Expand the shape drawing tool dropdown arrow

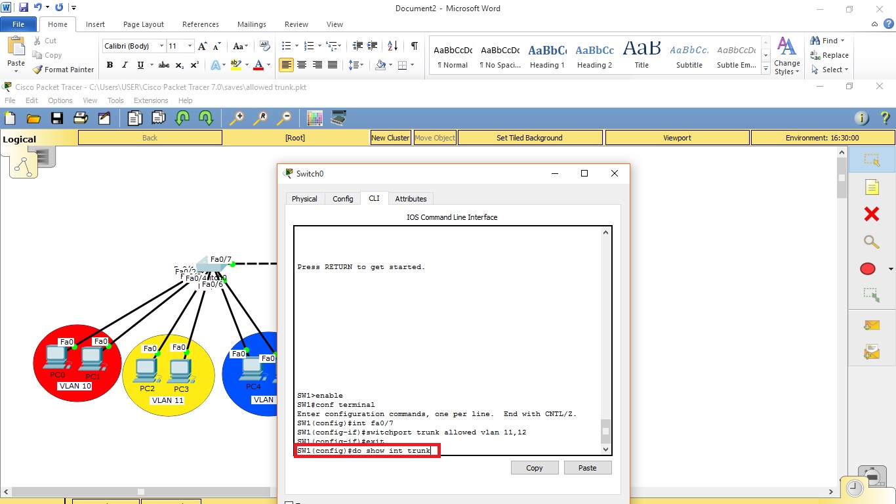(x=890, y=268)
